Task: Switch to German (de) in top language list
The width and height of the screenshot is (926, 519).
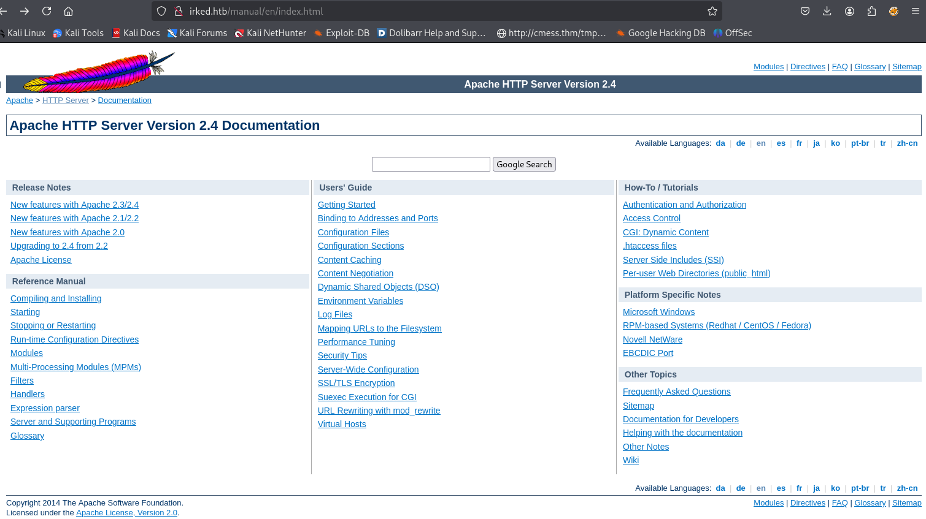Action: coord(741,143)
